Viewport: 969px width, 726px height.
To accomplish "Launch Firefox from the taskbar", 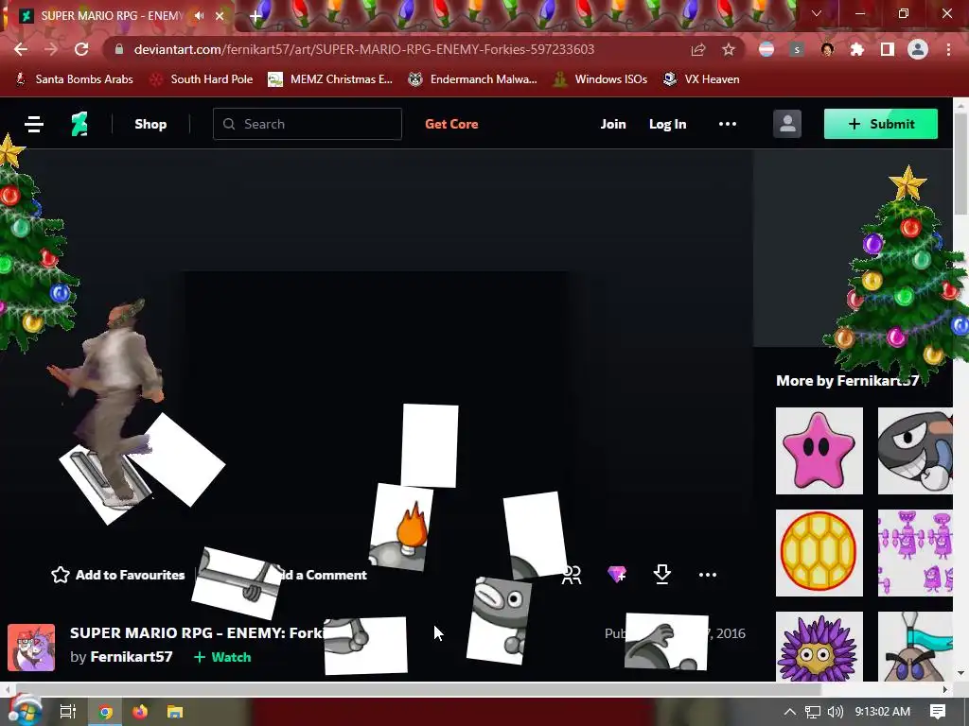I will click(x=140, y=712).
